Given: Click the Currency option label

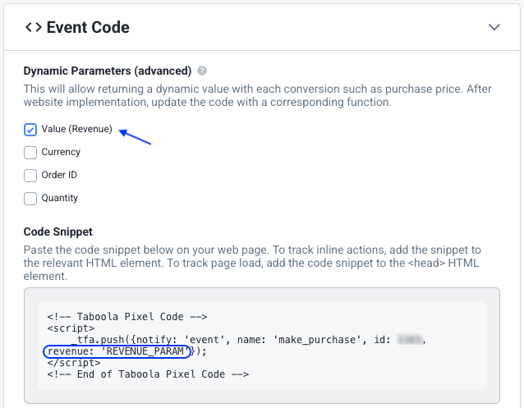Looking at the screenshot, I should (61, 152).
